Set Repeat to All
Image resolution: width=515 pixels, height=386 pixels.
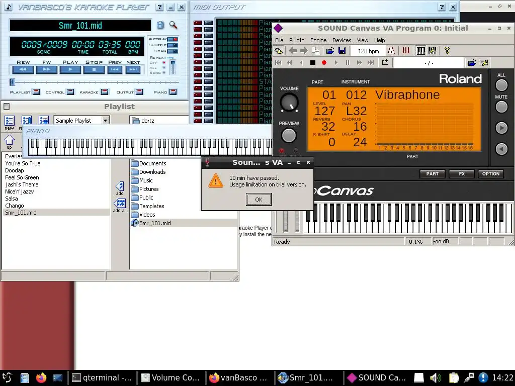(164, 68)
